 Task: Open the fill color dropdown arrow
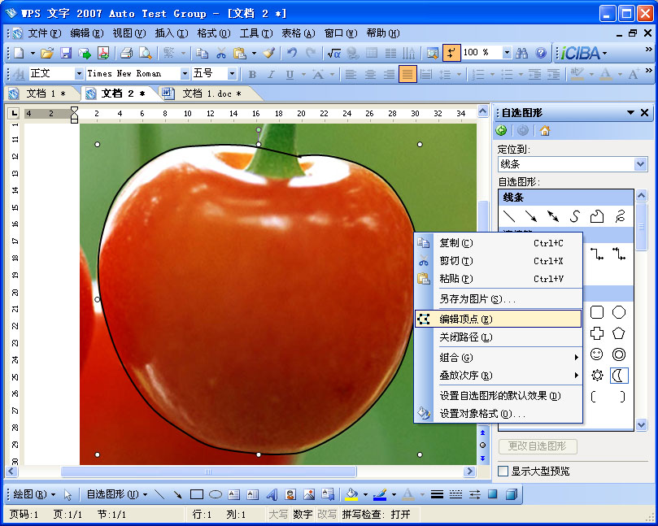[x=364, y=493]
